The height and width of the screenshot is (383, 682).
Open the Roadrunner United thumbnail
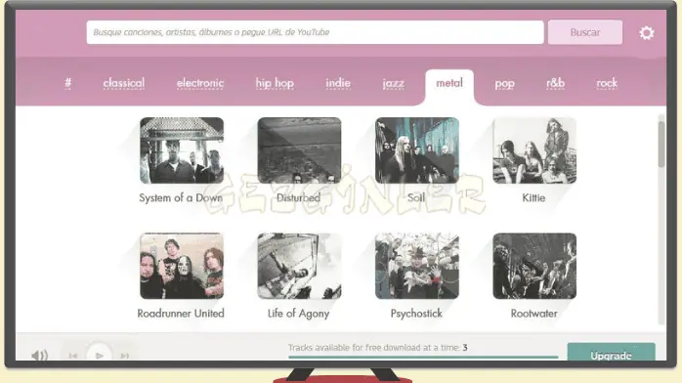click(x=182, y=266)
